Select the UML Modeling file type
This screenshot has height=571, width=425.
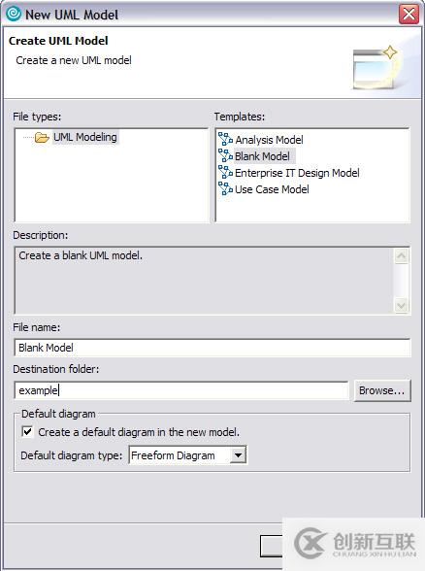point(85,137)
